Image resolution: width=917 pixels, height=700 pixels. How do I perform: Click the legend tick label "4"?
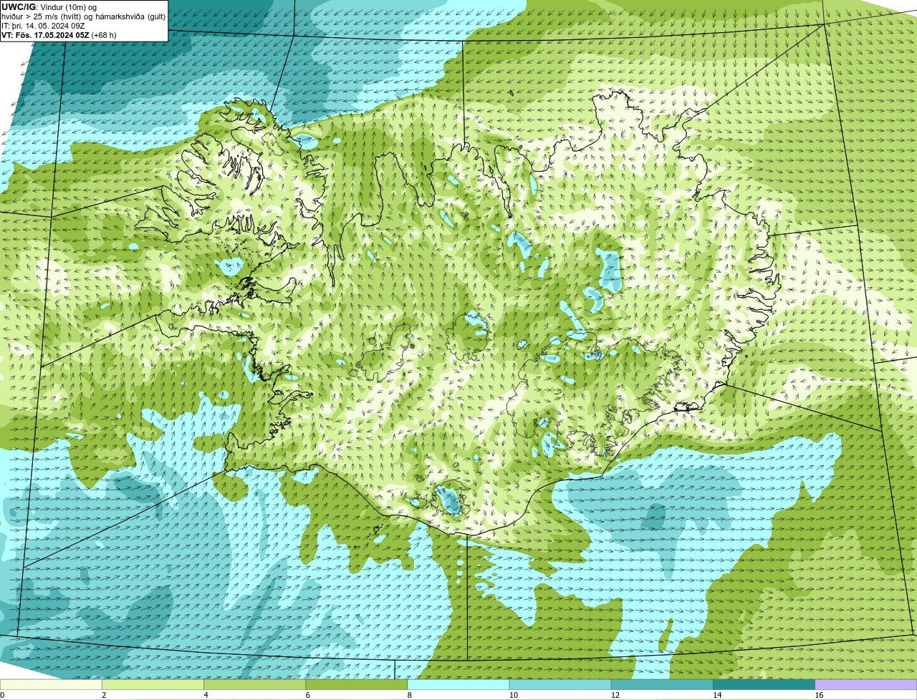click(206, 695)
